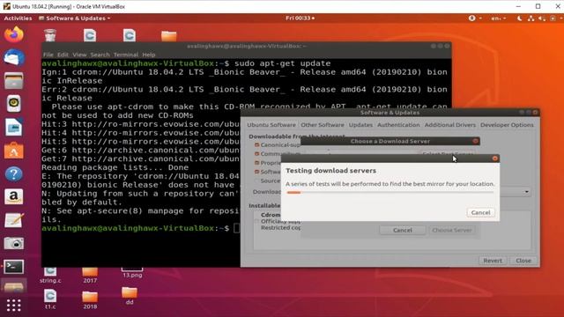
Task: Click the volume icon in top bar
Action: [x=542, y=18]
